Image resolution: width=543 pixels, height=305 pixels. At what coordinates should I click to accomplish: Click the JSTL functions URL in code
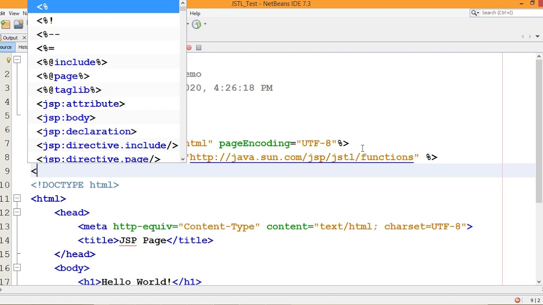(301, 158)
